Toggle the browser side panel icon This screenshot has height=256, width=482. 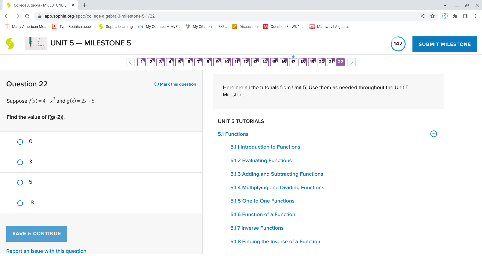(465, 16)
